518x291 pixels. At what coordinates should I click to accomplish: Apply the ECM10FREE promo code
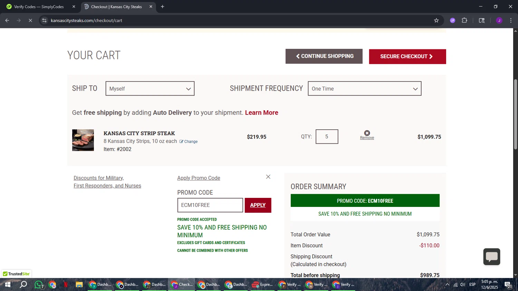pos(258,205)
